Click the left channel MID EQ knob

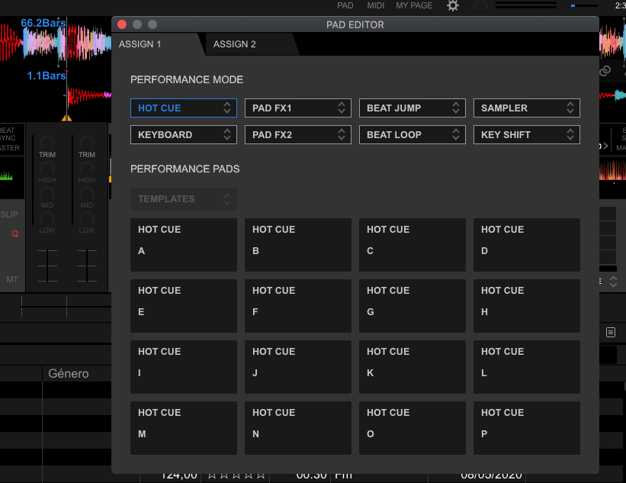47,193
